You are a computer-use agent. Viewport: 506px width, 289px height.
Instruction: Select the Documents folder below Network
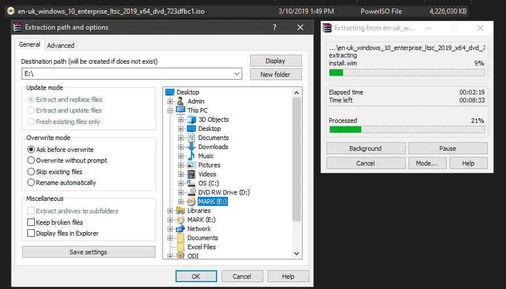click(203, 238)
